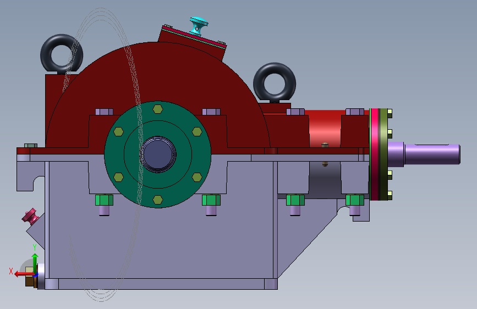Select the top hex bolt on green cover
Screen dimensions: 477x309
point(157,109)
